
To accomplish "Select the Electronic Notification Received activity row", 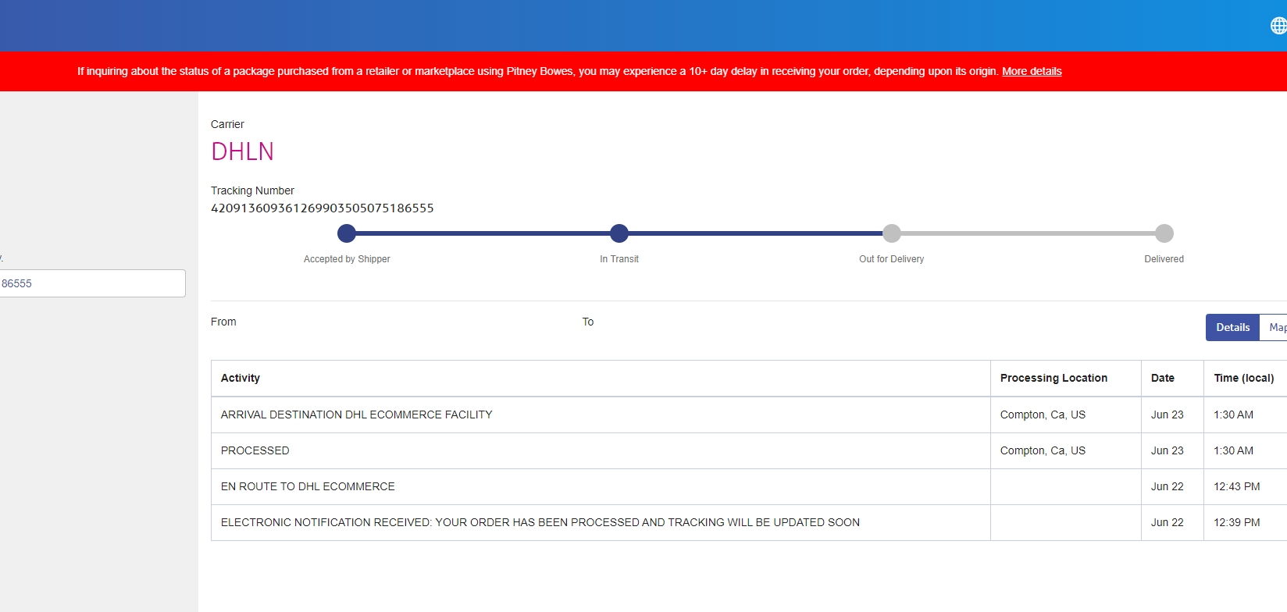I will pyautogui.click(x=540, y=522).
